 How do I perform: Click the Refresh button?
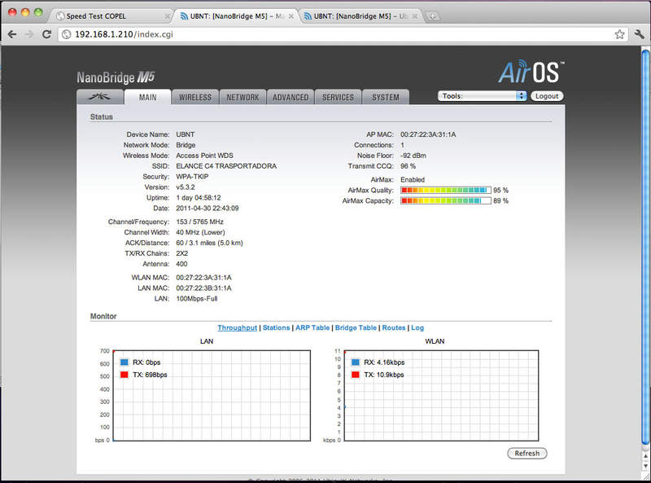[x=526, y=453]
